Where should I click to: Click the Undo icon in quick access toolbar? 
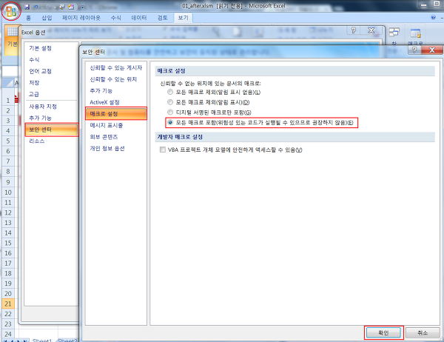tap(36, 7)
